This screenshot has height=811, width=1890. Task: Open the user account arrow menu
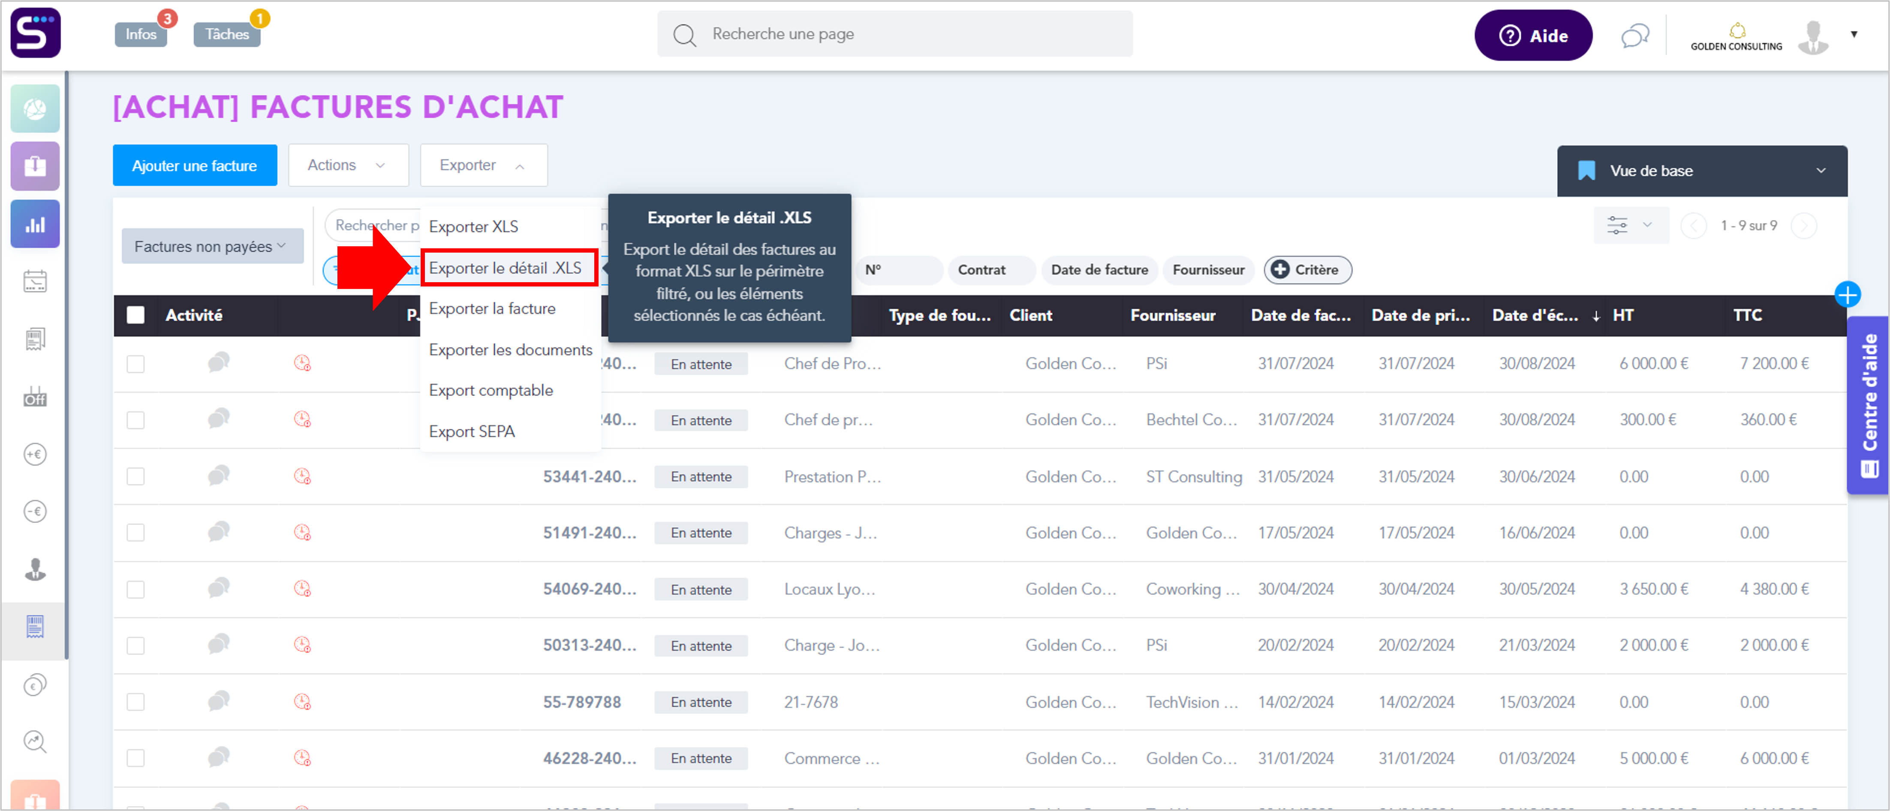pyautogui.click(x=1854, y=34)
